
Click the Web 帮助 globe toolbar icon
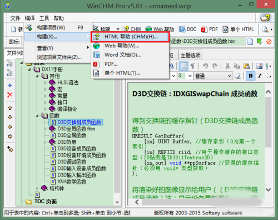coord(160,29)
